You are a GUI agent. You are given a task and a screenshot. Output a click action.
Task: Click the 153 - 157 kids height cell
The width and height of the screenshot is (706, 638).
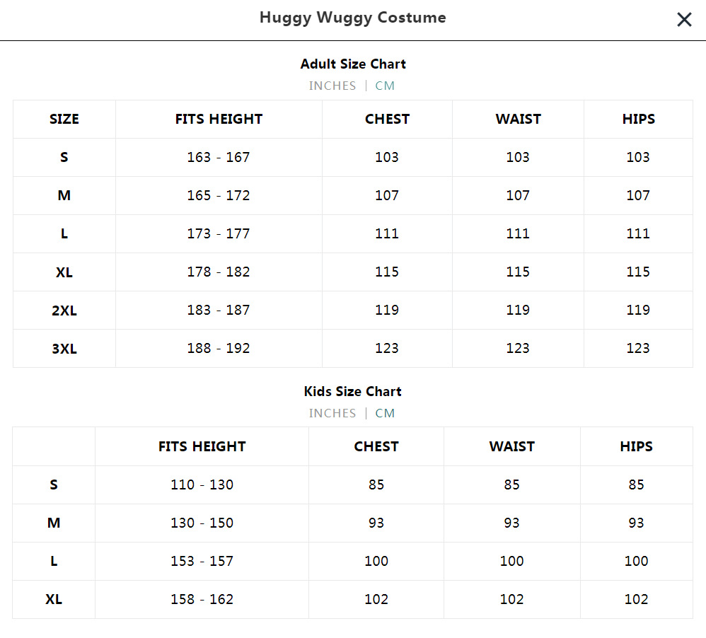click(x=202, y=561)
